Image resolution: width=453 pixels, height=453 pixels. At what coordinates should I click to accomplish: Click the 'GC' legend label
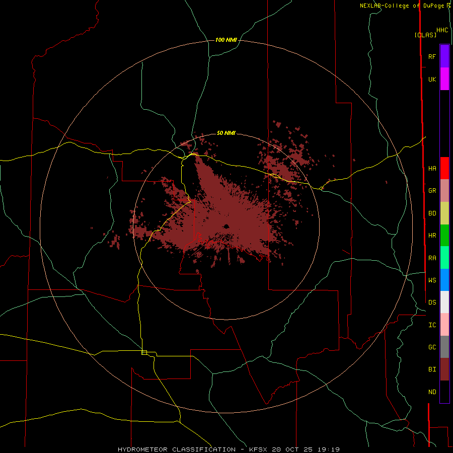click(432, 347)
